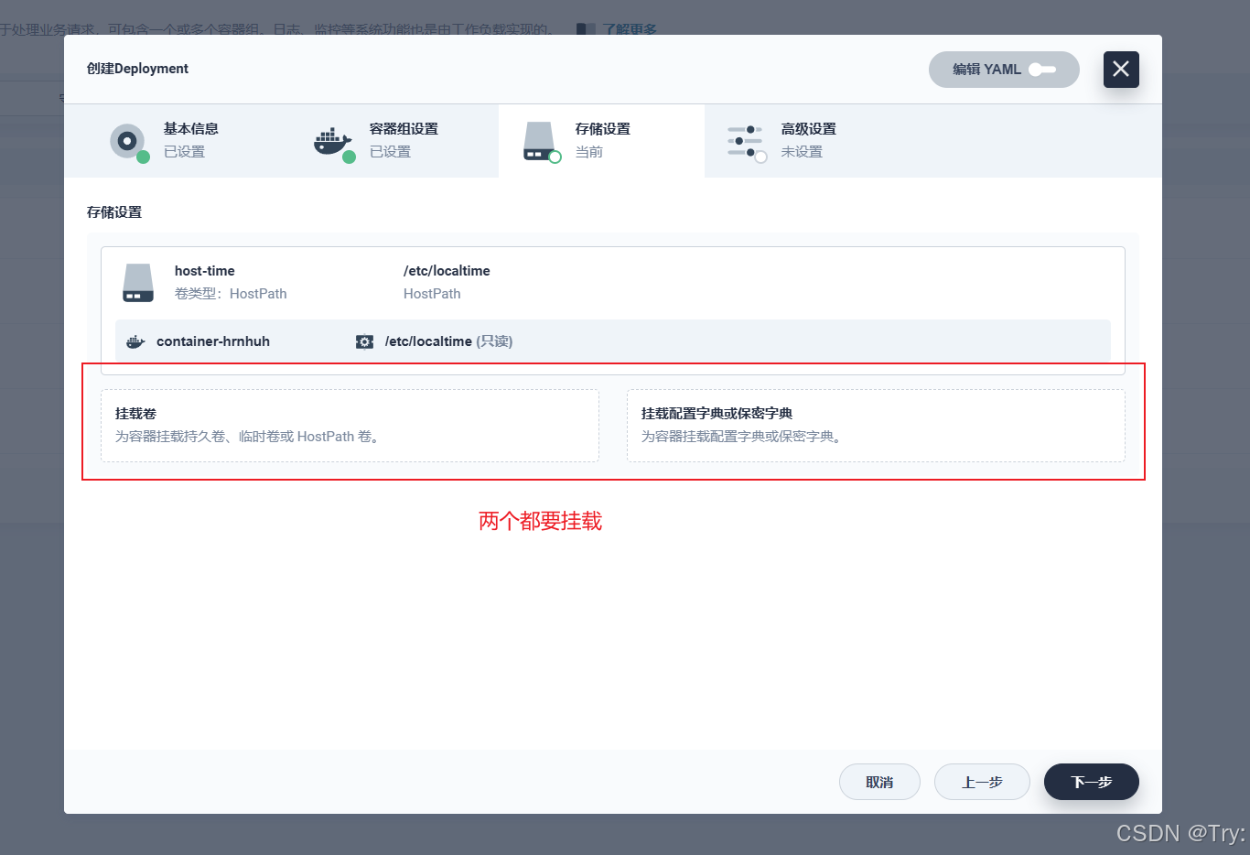This screenshot has height=855, width=1250.
Task: Click the /etc/localtime (只读) mount path text
Action: [x=447, y=341]
